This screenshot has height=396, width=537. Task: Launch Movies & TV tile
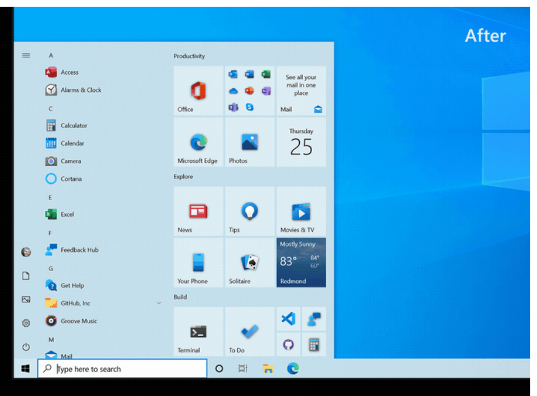click(301, 212)
